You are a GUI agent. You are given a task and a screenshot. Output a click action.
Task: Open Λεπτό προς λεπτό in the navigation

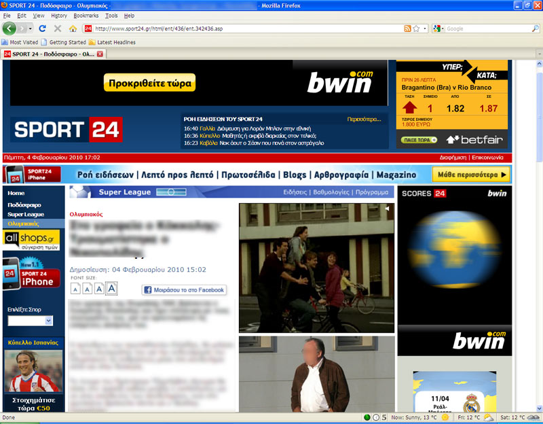tap(177, 175)
